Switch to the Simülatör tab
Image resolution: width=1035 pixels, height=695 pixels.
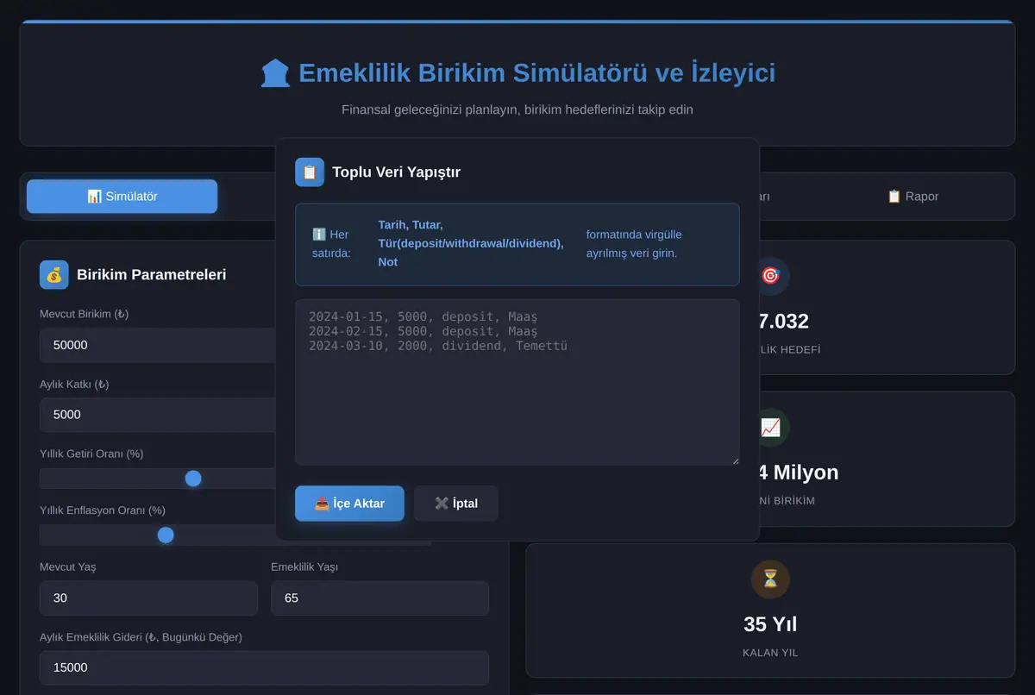click(122, 197)
